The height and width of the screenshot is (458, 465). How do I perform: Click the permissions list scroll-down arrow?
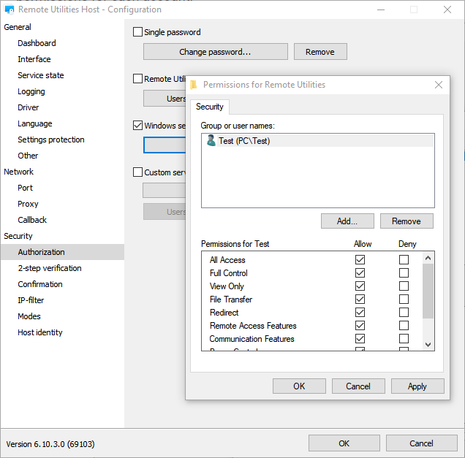428,345
